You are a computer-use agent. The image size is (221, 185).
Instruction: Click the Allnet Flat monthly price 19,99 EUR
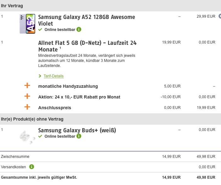(x=171, y=42)
